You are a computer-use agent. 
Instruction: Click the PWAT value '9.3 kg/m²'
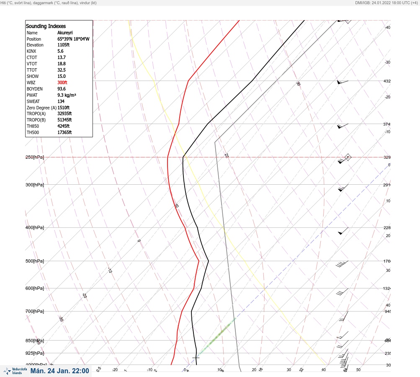point(67,95)
